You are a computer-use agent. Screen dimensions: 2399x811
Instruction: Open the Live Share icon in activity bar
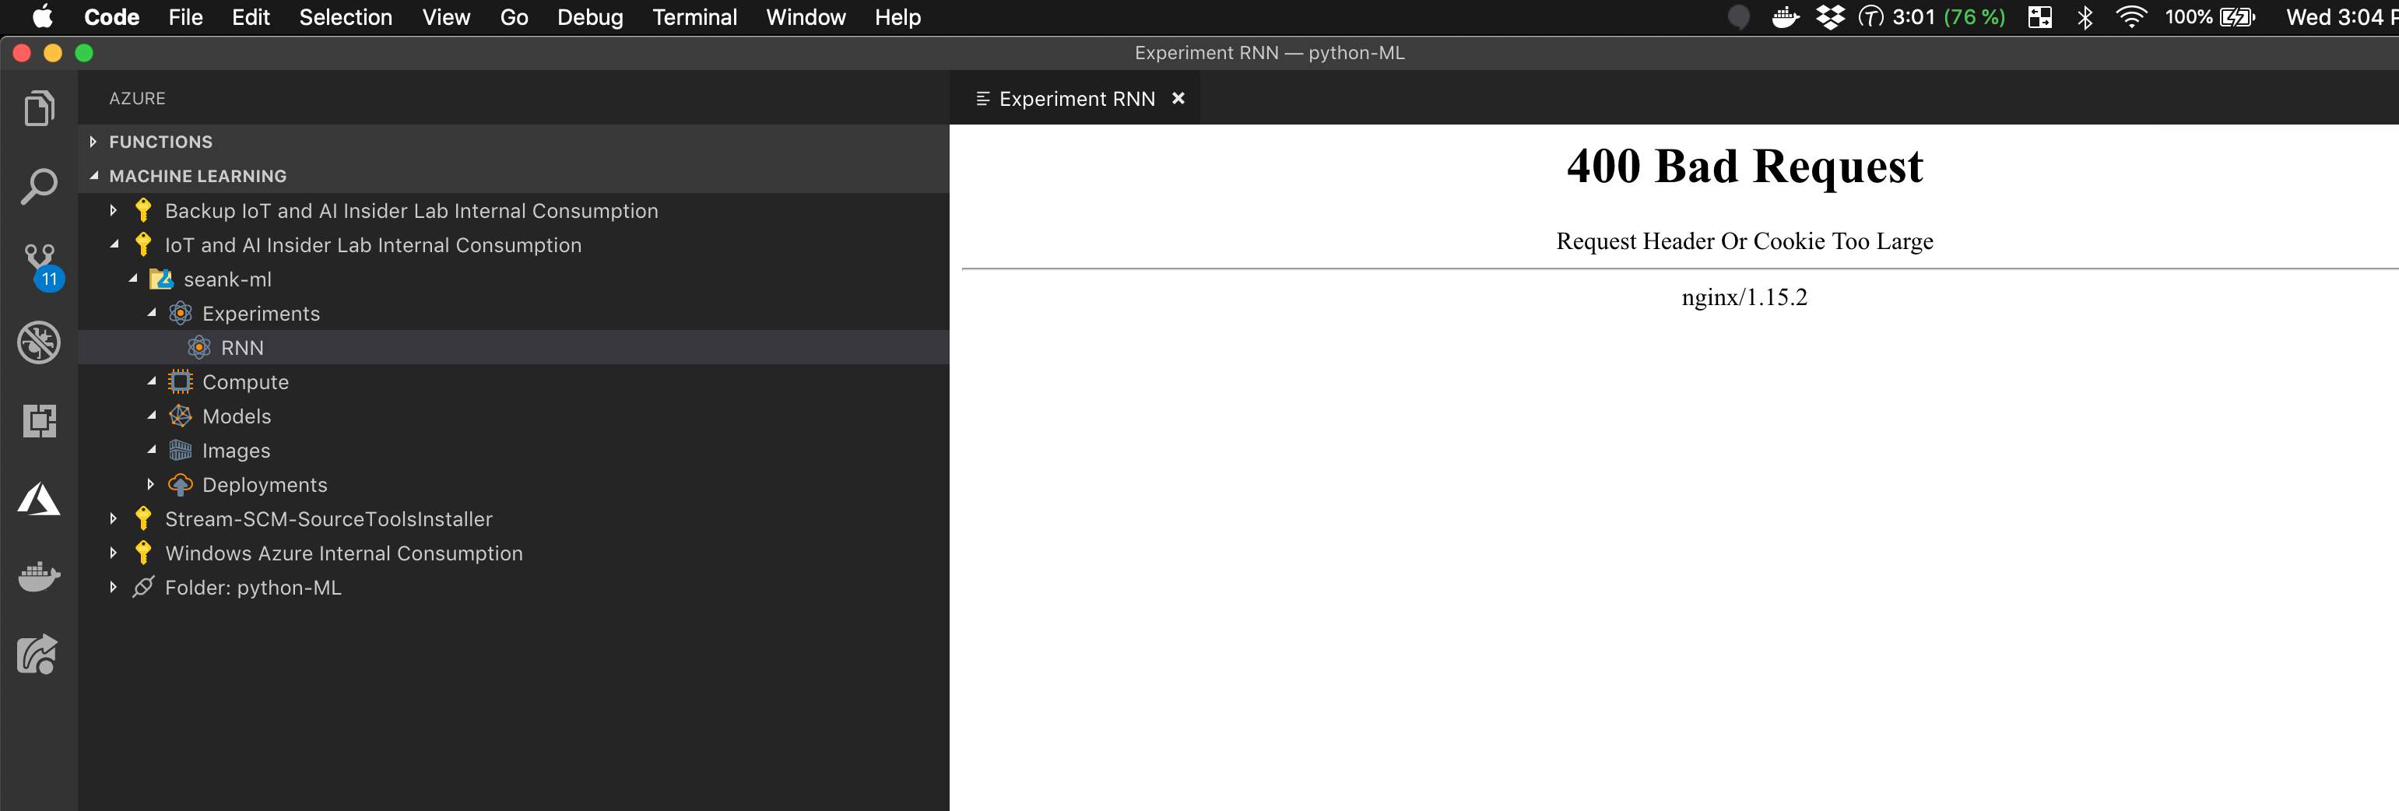click(x=38, y=654)
